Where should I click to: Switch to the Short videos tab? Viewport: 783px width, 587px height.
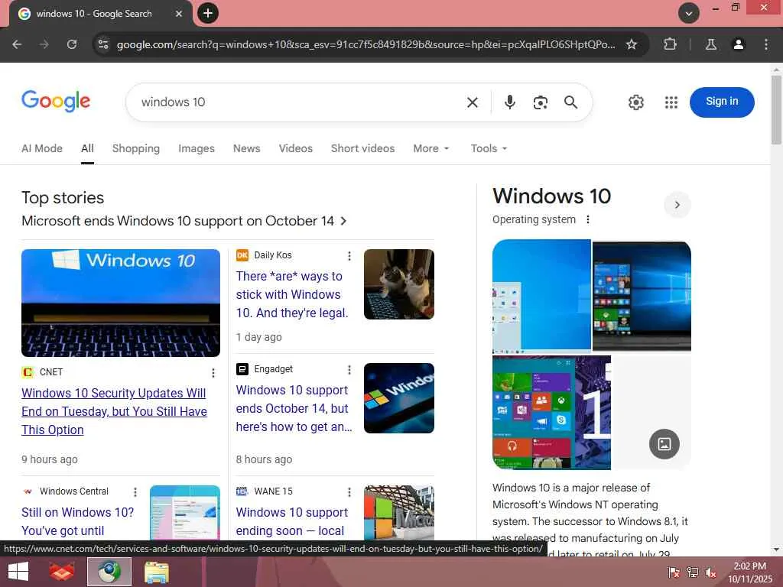pyautogui.click(x=362, y=148)
